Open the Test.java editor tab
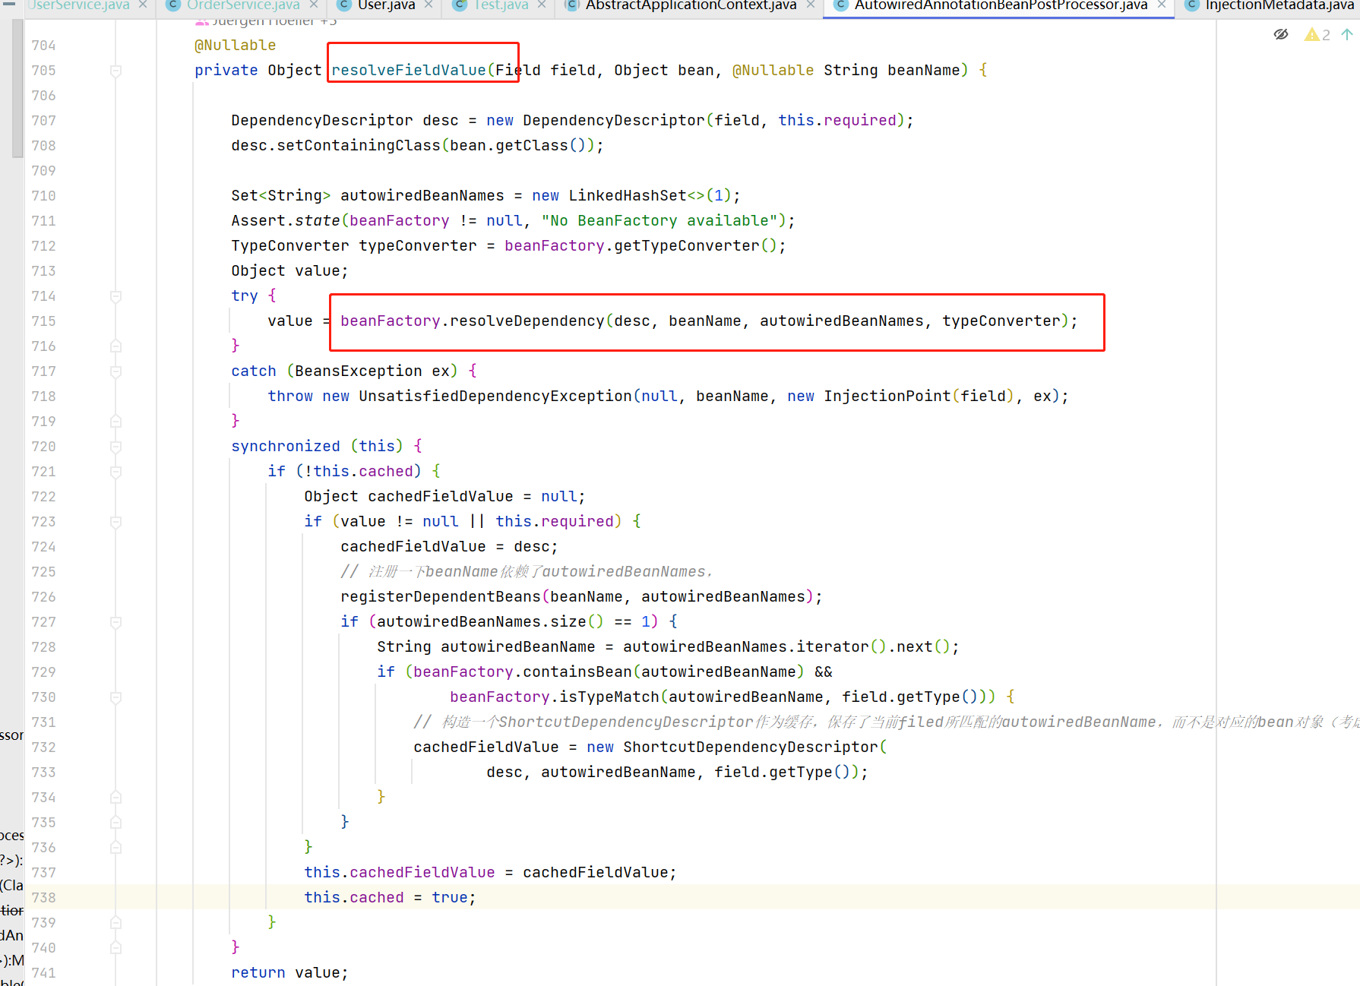 (x=501, y=5)
